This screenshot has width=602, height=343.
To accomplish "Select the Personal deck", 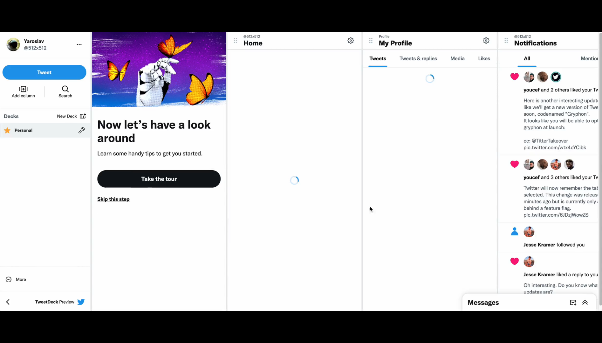I will pyautogui.click(x=45, y=130).
